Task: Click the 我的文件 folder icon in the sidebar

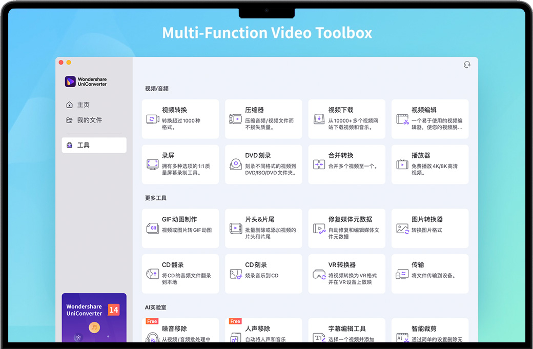Action: [69, 120]
